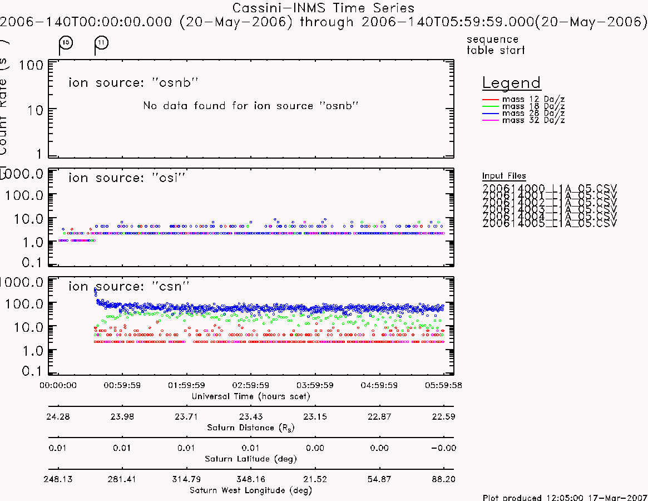
Task: Click the "Saturn West Longitude (deg)" axis label
Action: pos(251,490)
